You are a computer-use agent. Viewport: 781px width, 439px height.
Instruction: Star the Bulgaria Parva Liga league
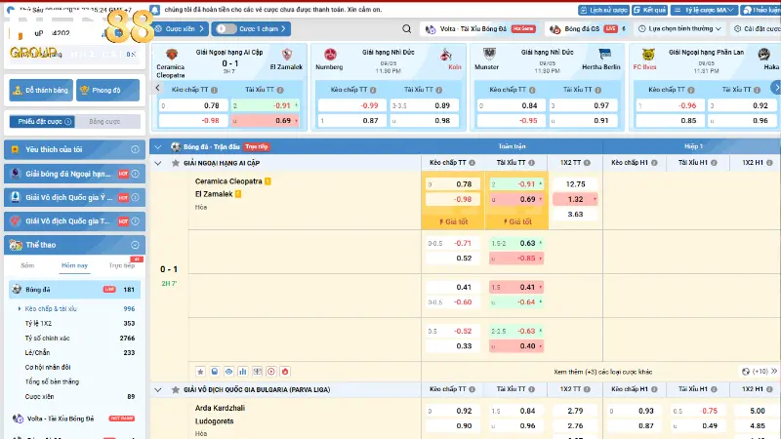pyautogui.click(x=176, y=389)
